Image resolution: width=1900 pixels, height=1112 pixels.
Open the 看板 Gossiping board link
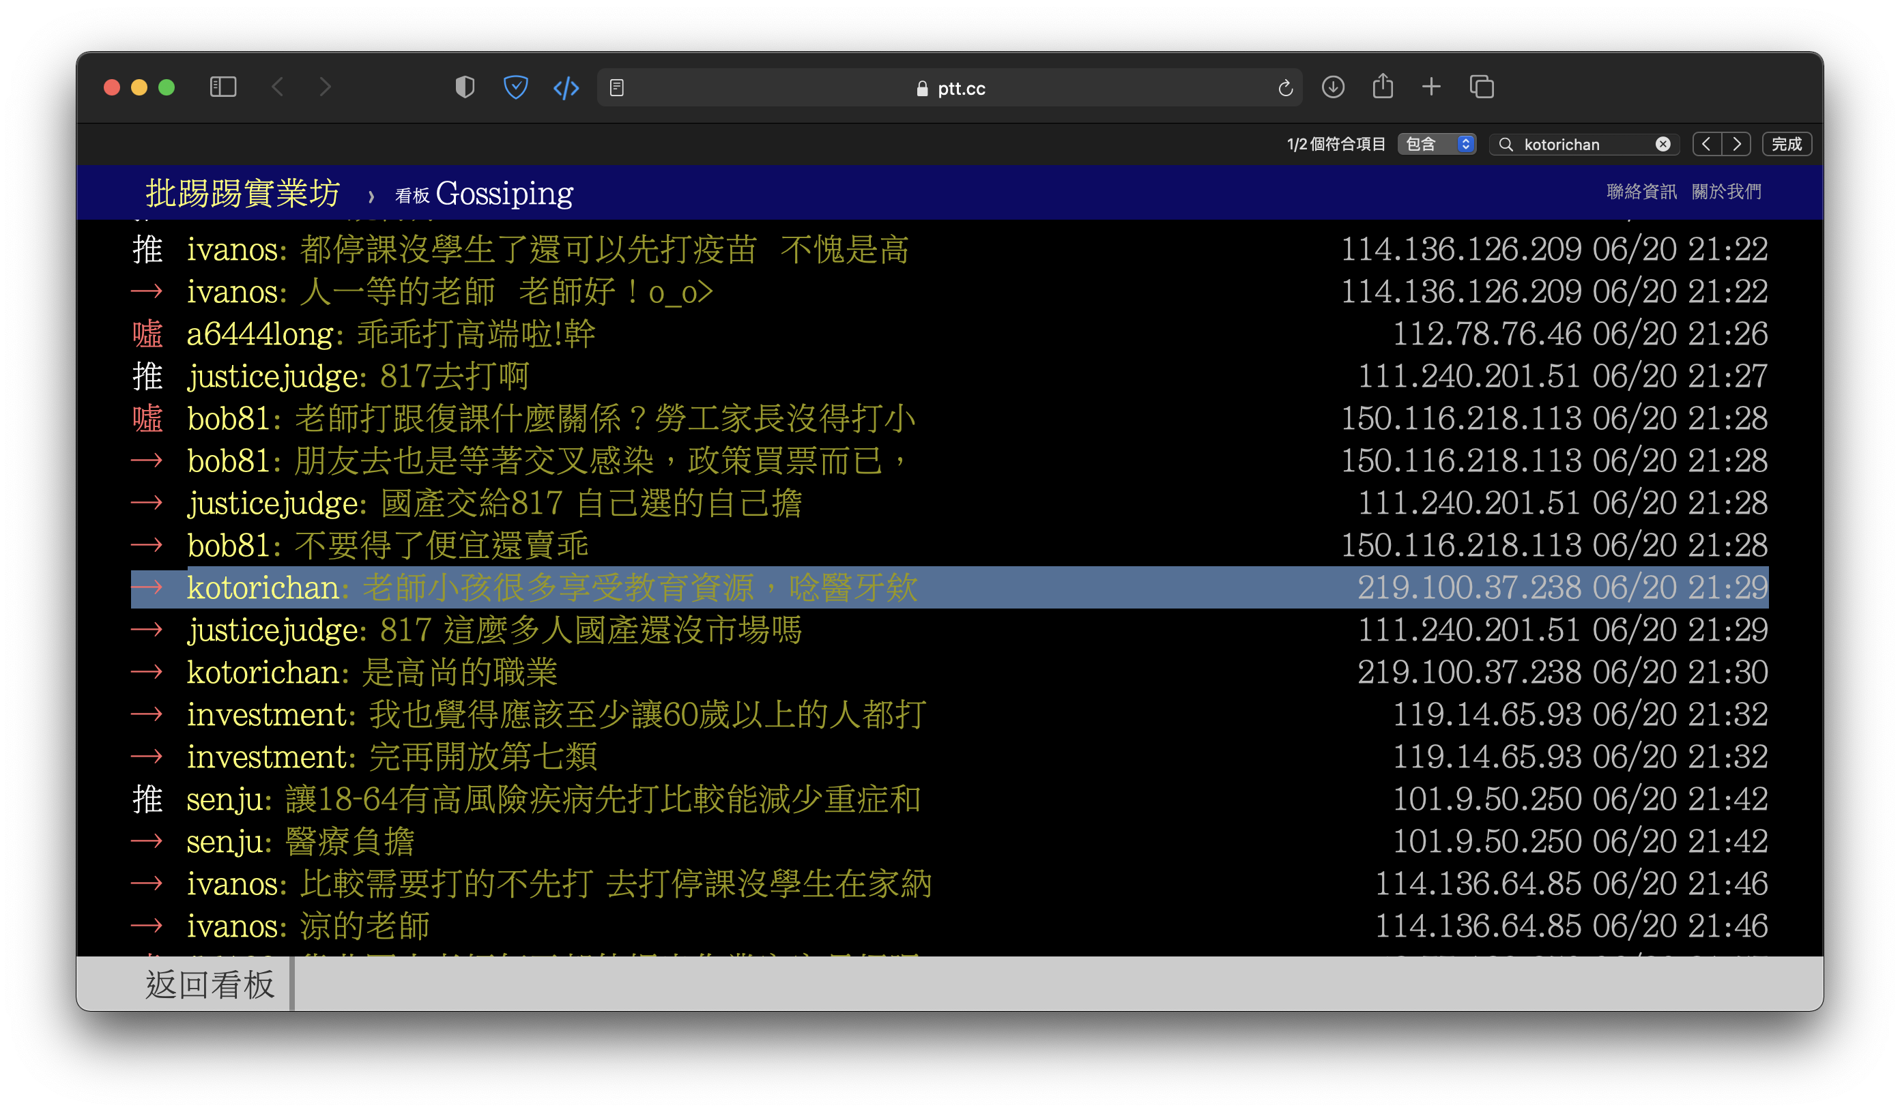(485, 194)
